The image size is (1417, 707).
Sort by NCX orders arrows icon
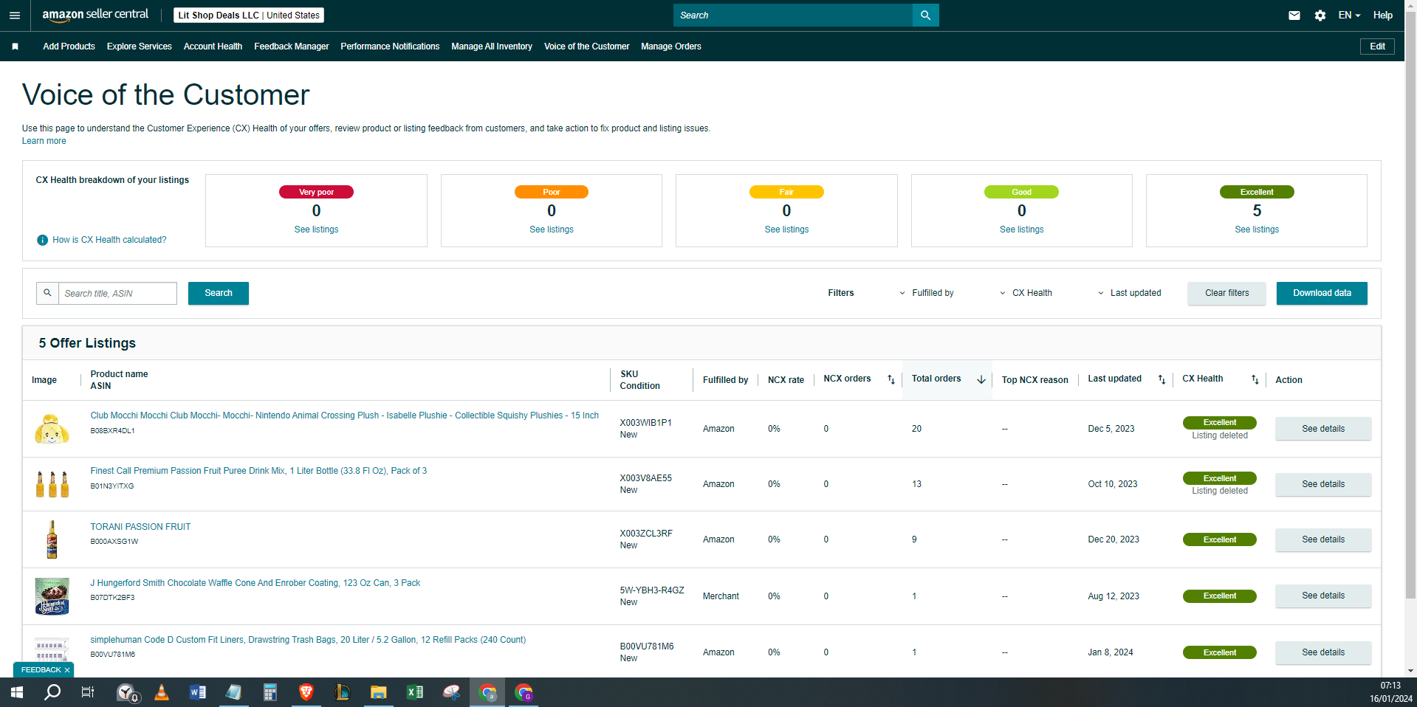click(x=891, y=379)
